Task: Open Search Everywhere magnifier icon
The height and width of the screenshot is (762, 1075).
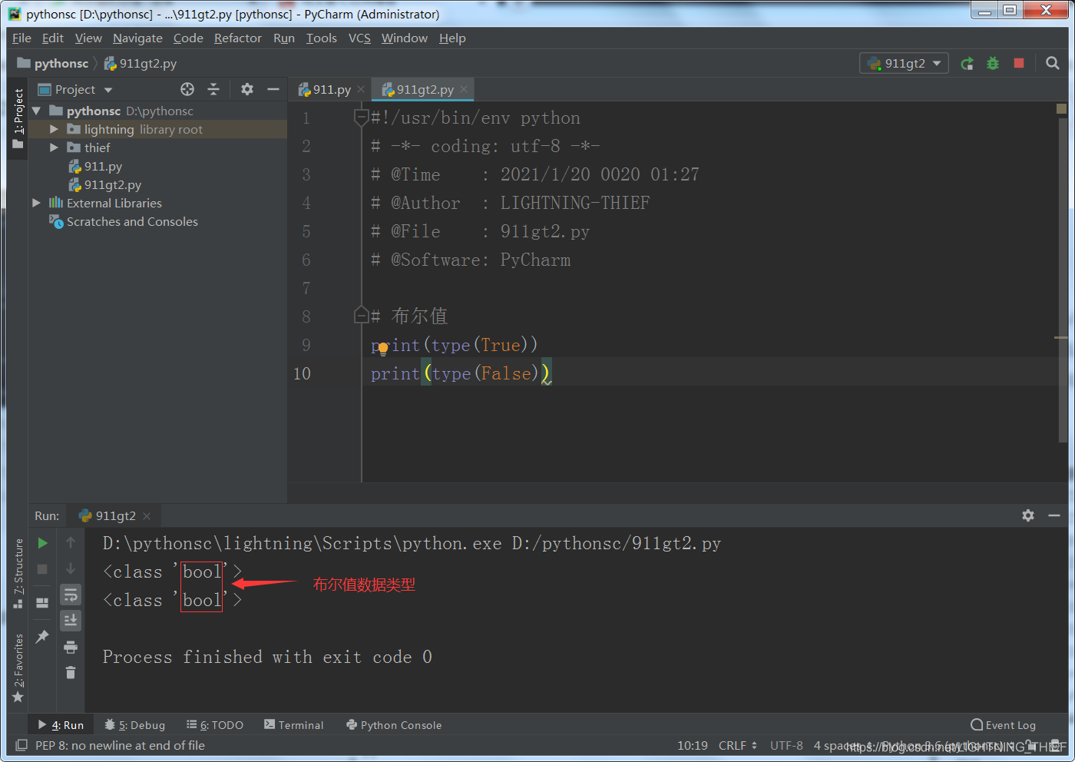Action: [1053, 63]
